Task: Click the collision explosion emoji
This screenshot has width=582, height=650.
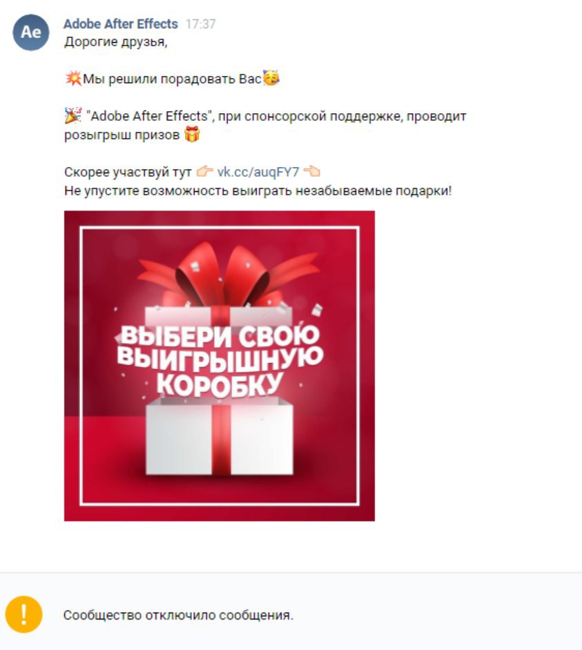Action: click(73, 79)
